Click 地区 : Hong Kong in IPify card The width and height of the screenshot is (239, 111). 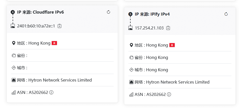coord(151,45)
